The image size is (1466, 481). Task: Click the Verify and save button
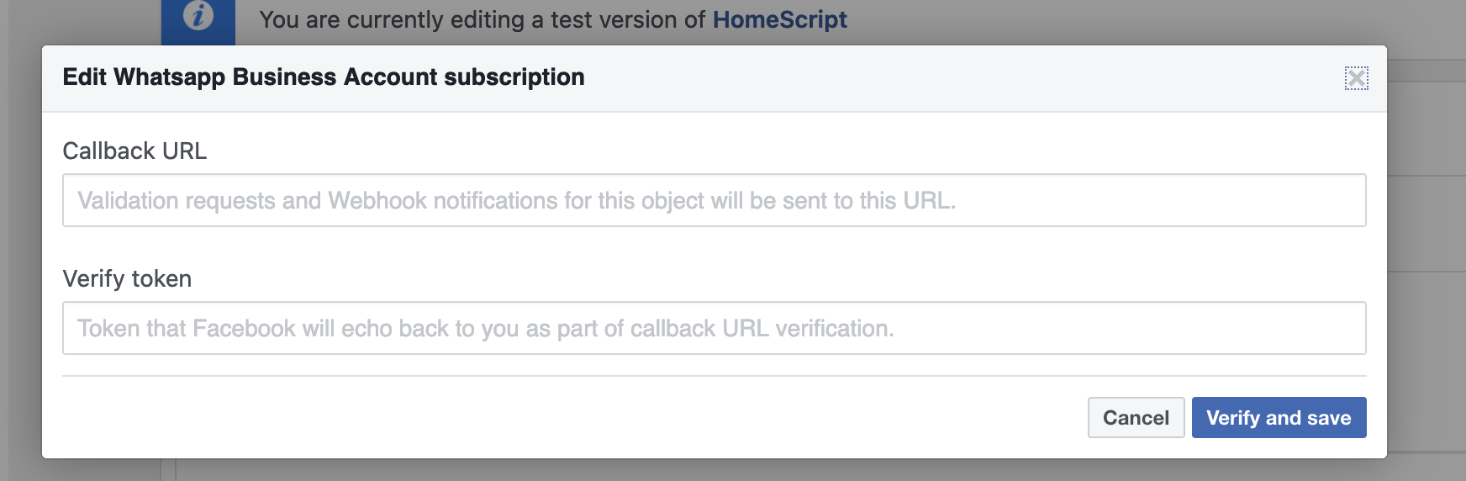pyautogui.click(x=1279, y=418)
